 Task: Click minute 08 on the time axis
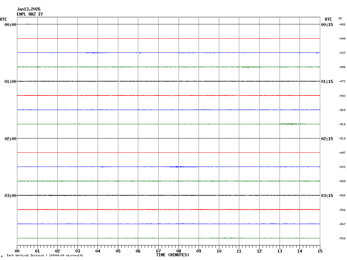click(x=179, y=251)
